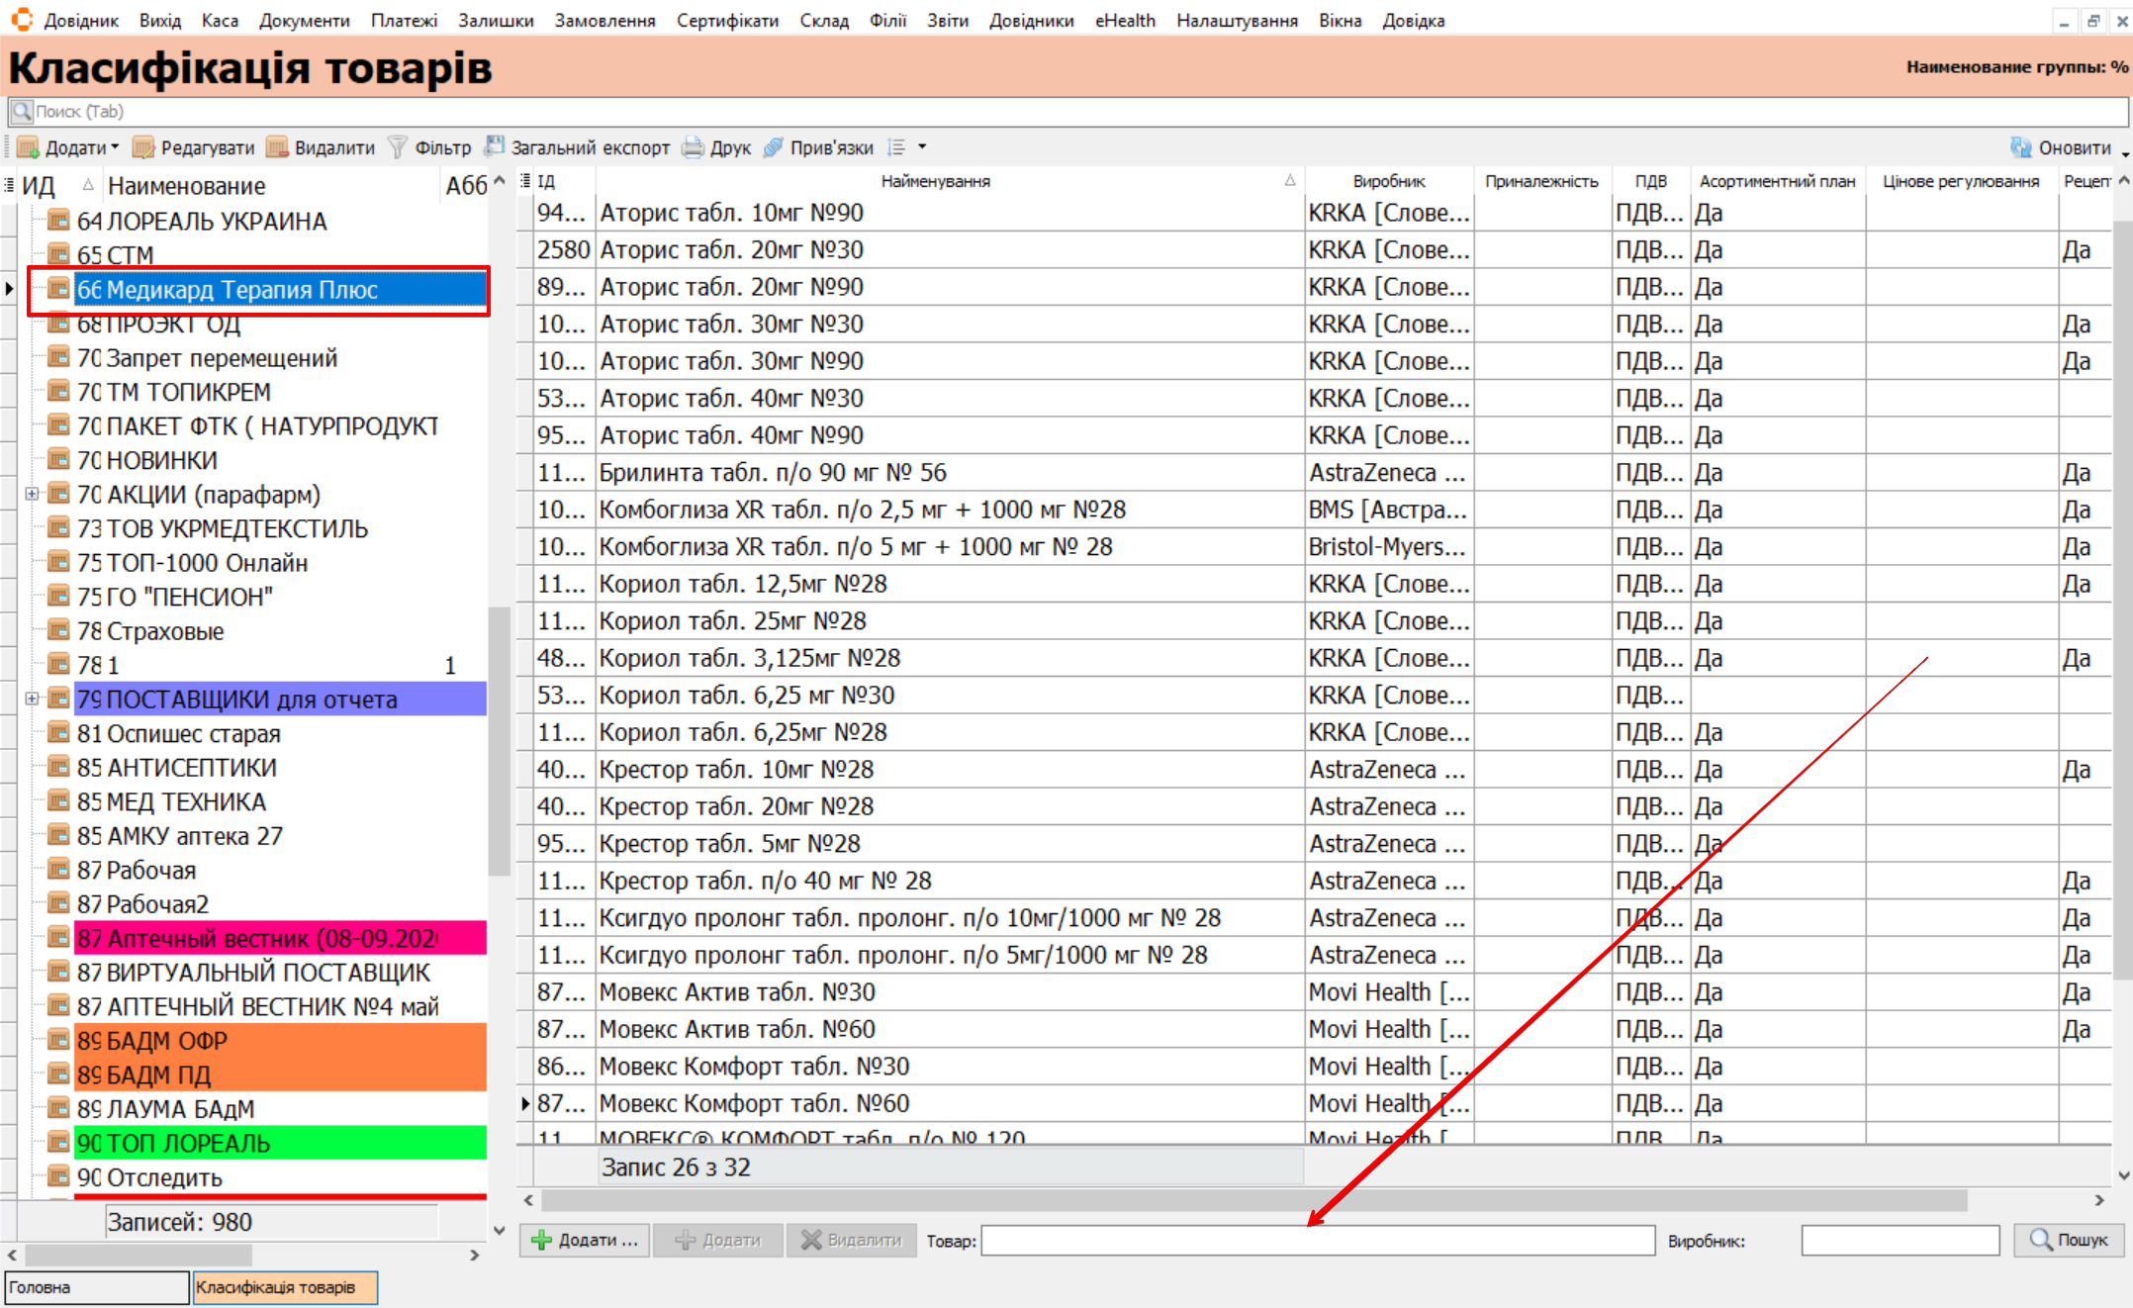The width and height of the screenshot is (2133, 1308).
Task: Open the Звіти menu
Action: [947, 20]
